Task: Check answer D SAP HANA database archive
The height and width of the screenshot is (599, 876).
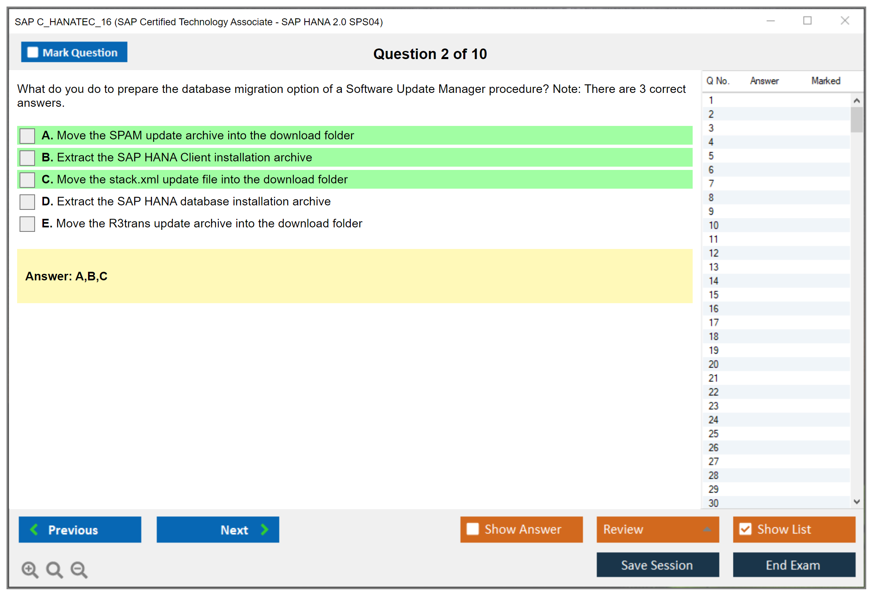Action: pos(27,202)
